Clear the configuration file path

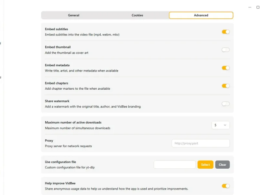(222, 164)
